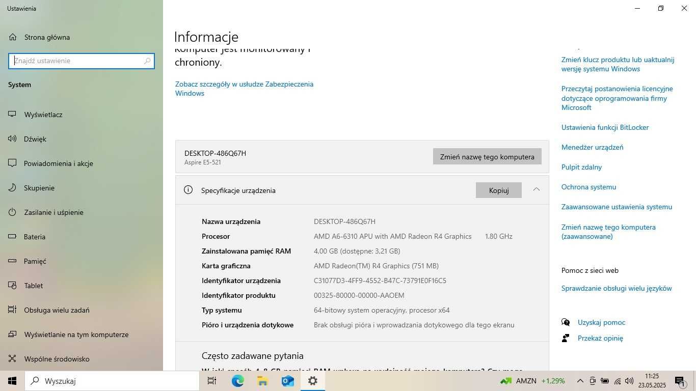
Task: Click Sprawdzanie obsługi wielu języków link
Action: [x=617, y=288]
